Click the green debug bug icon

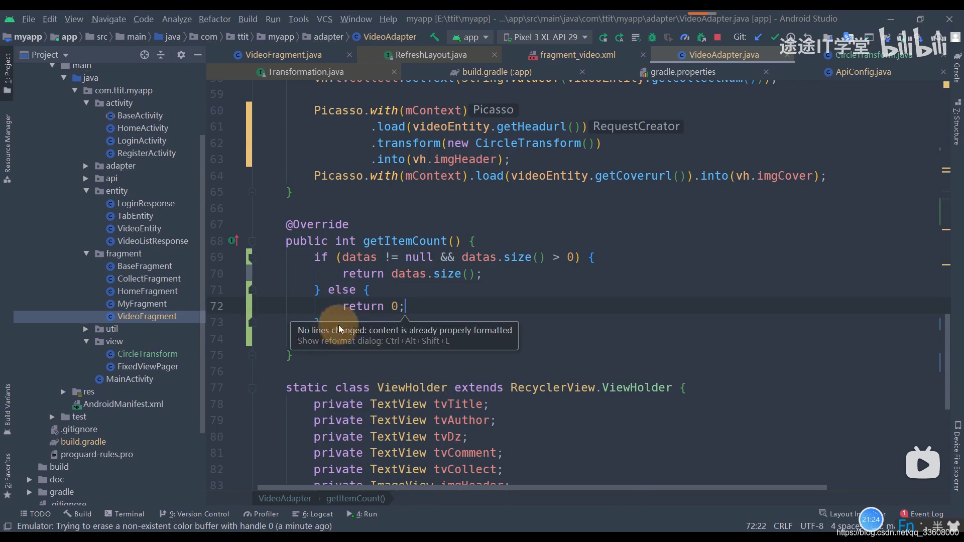click(652, 37)
